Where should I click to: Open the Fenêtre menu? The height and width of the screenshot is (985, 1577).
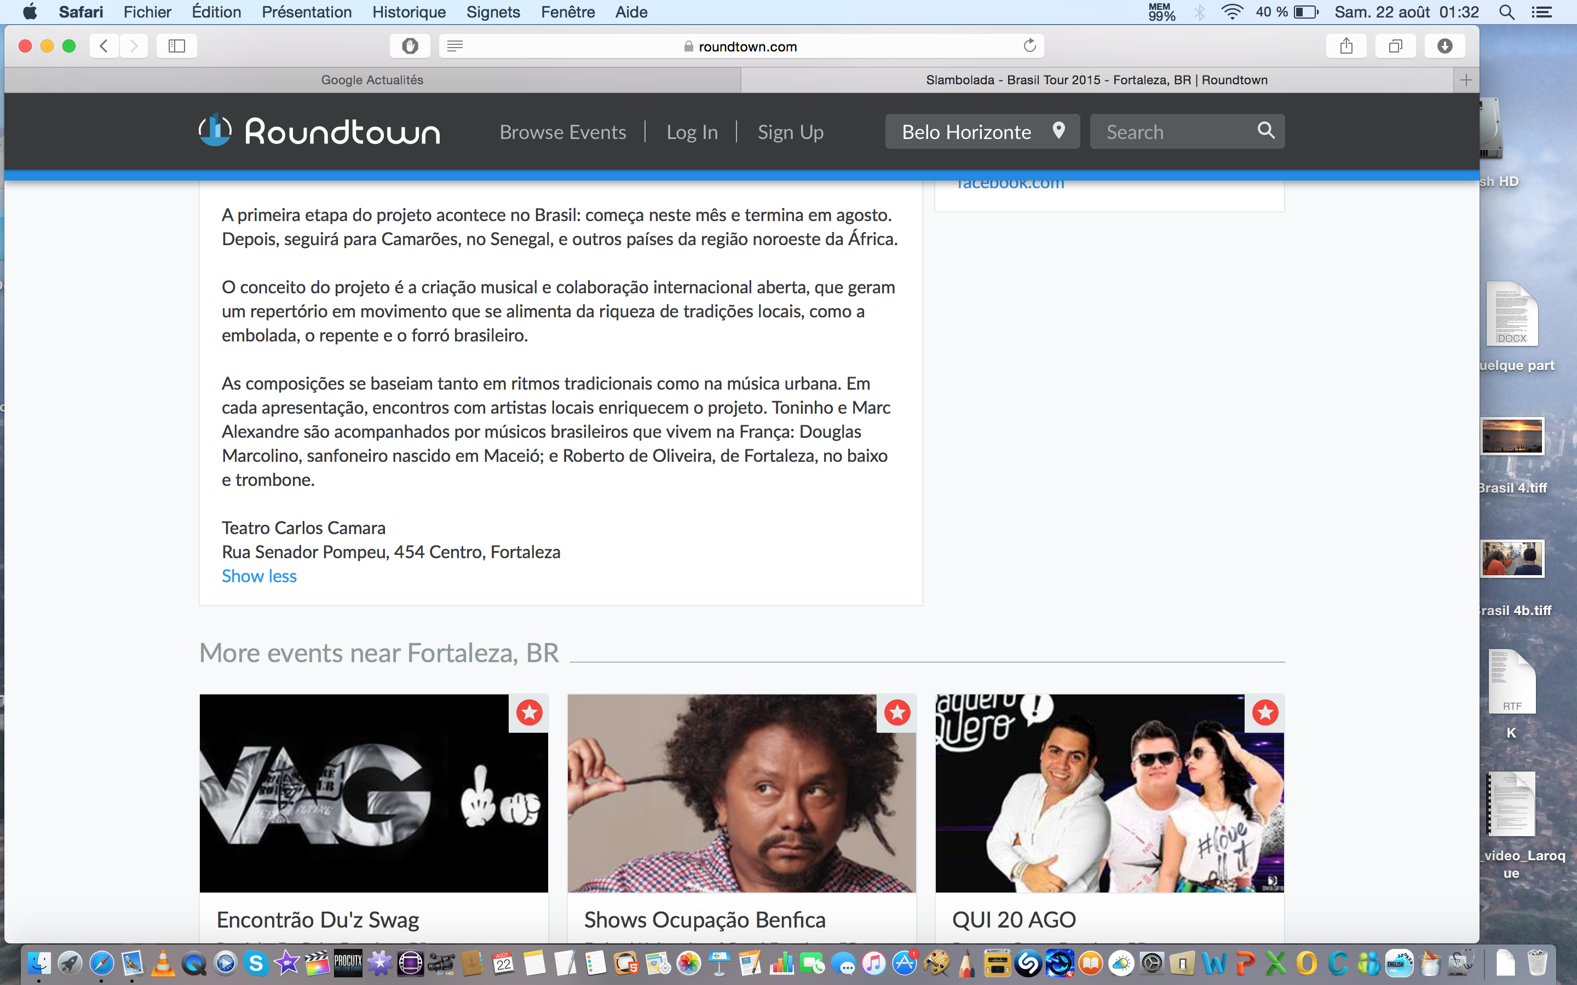click(568, 11)
